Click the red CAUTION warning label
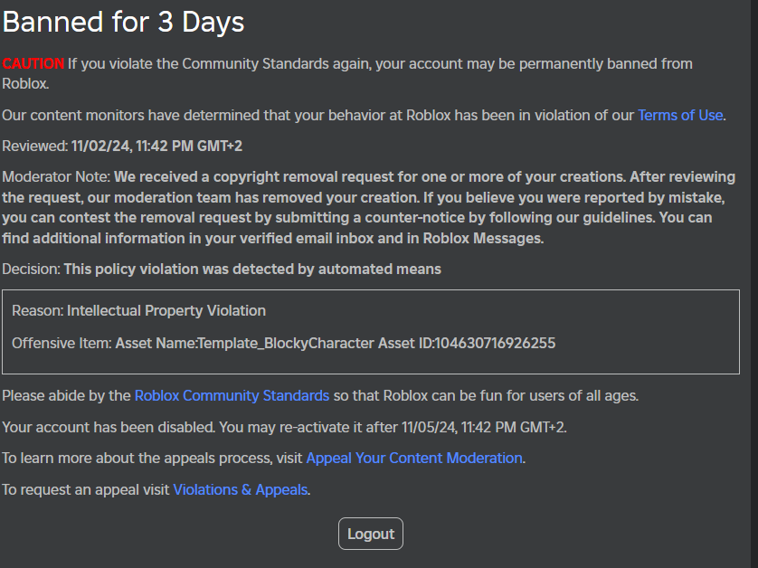 pyautogui.click(x=33, y=63)
